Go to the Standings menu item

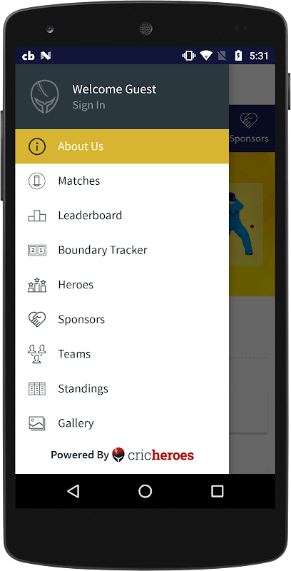click(x=122, y=388)
